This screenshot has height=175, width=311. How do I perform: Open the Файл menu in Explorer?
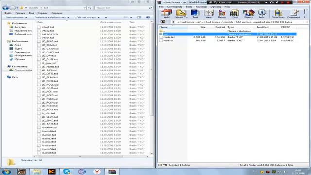pos(8,13)
